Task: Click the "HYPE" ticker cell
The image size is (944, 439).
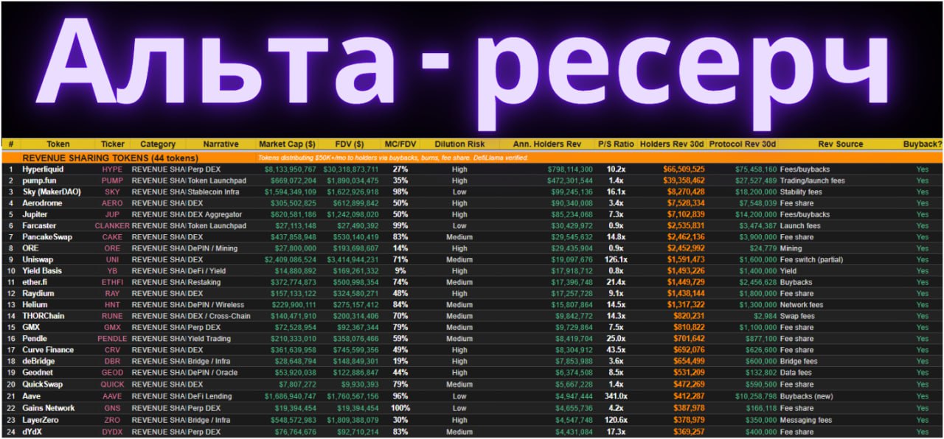Action: pos(113,169)
